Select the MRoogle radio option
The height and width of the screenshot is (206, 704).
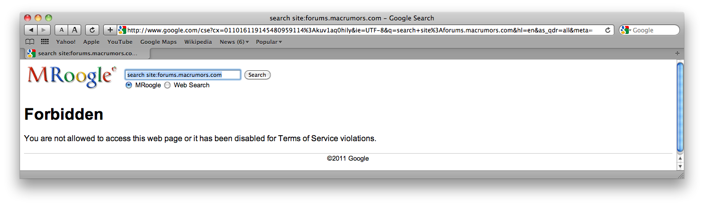tap(129, 85)
